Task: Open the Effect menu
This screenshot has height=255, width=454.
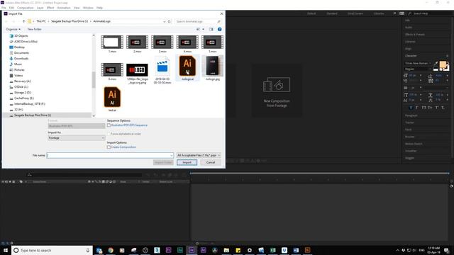Action: click(50, 8)
